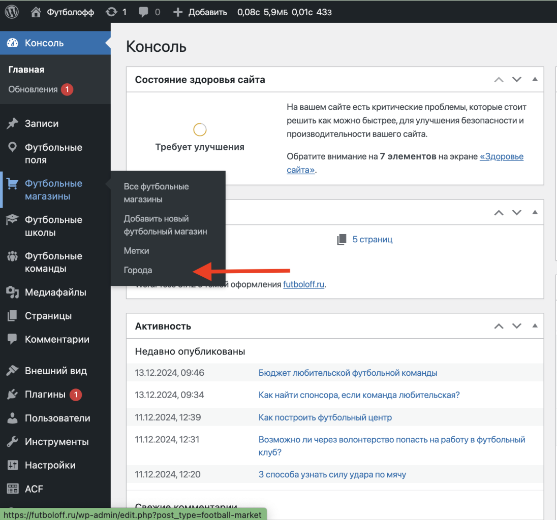The height and width of the screenshot is (520, 557).
Task: Click the updates refresh icon in admin bar
Action: coord(111,12)
